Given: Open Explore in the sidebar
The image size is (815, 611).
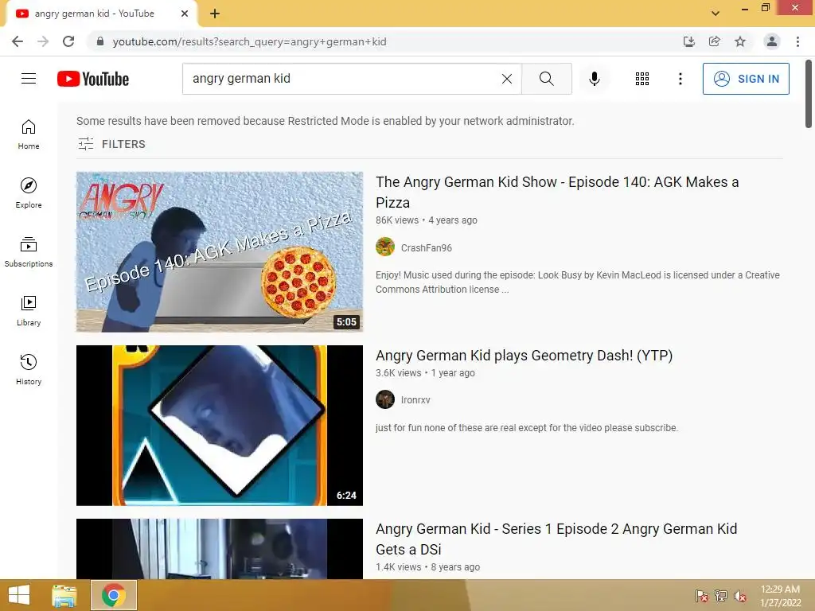Looking at the screenshot, I should 29,193.
